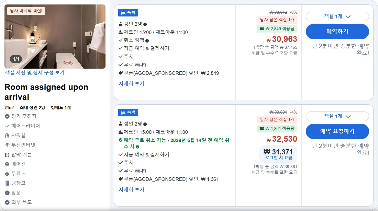Screen dimensions: 378x211
Task: Click ₩ 31,371 로그인 시 요금 box
Action: (x=278, y=154)
